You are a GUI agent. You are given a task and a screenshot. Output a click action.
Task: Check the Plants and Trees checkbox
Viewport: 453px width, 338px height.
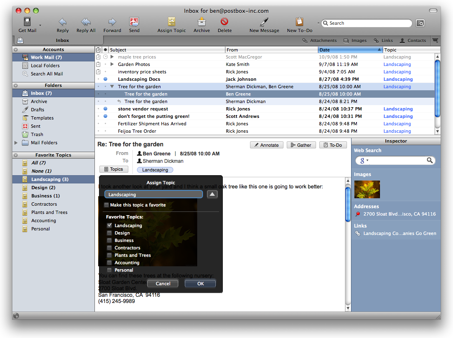[x=109, y=255]
